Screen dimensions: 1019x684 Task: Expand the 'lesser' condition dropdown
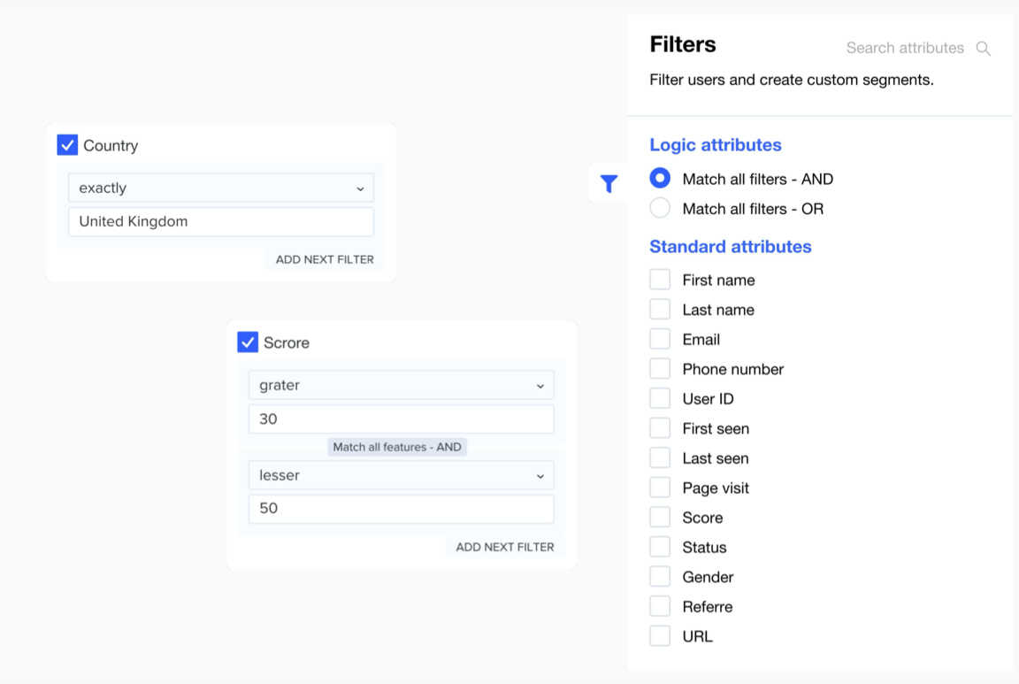pos(401,475)
